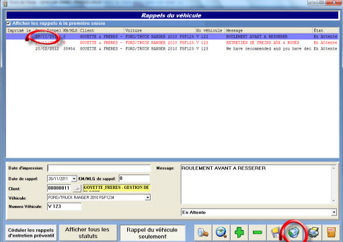Viewport: 343px width, 242px height.
Task: Add a new reminder with green plus
Action: tap(239, 233)
